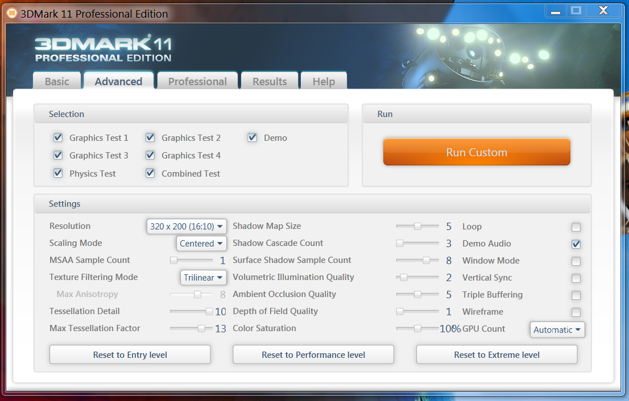The height and width of the screenshot is (401, 629).
Task: Enable Triple Buffering checkbox
Action: tap(576, 295)
